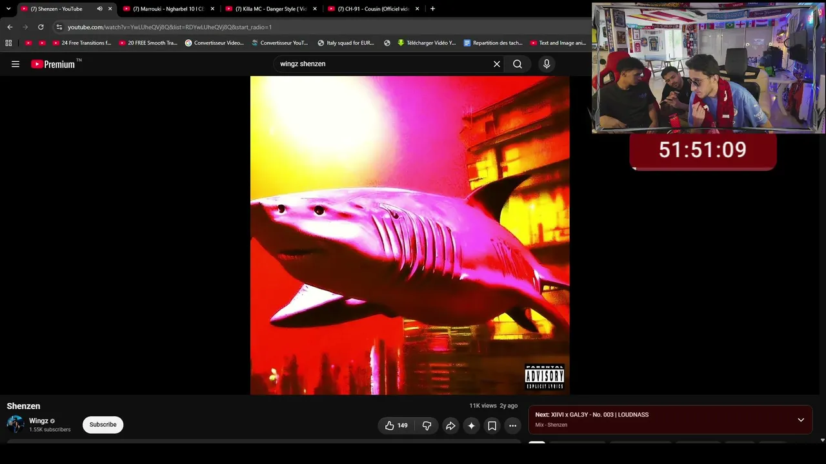Screen dimensions: 826x464
Task: Open the Wingz channel name link
Action: click(x=39, y=421)
